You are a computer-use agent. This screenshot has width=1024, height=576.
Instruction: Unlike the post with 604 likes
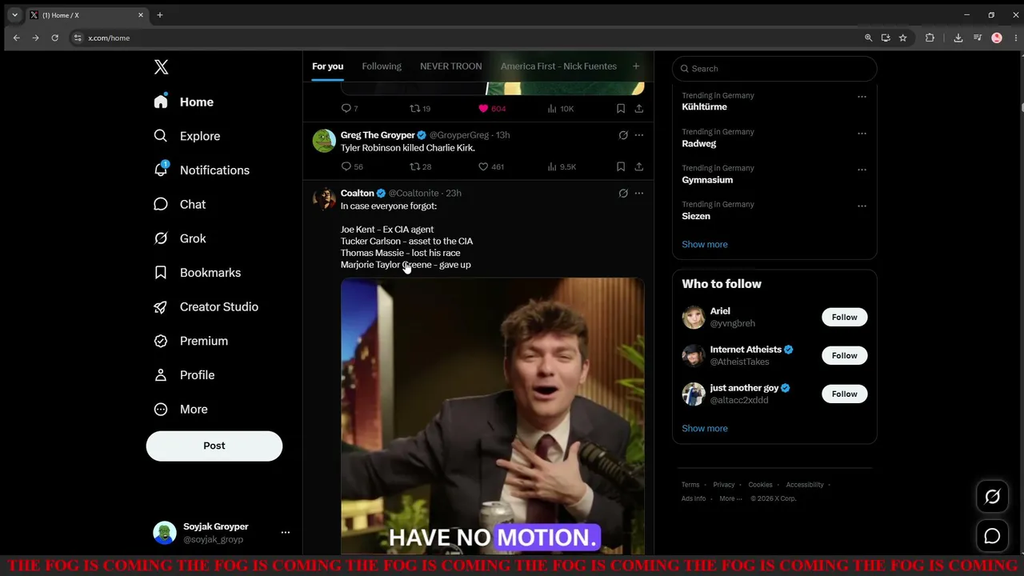[x=492, y=108]
